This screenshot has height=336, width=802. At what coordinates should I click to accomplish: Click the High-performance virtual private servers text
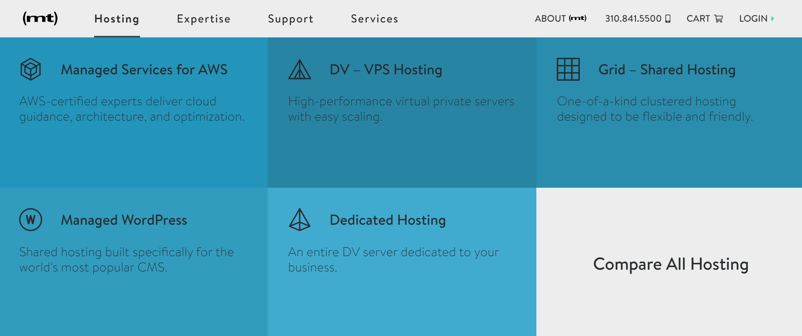pyautogui.click(x=401, y=109)
